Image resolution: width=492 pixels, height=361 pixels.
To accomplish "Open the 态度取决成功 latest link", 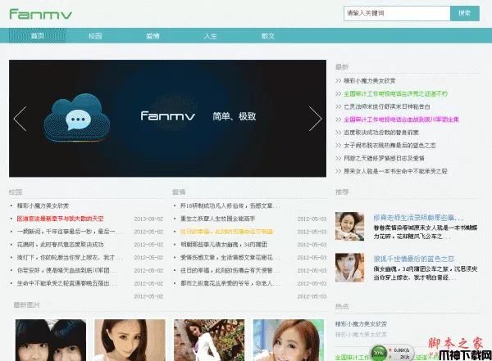I will (381, 133).
